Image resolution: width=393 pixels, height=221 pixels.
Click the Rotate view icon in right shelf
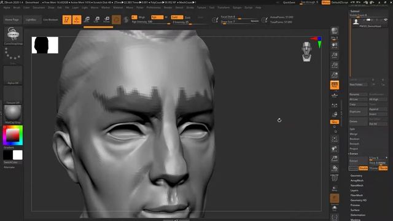(x=334, y=168)
